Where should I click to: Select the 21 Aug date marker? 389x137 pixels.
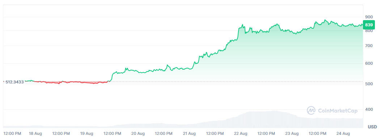click(189, 133)
